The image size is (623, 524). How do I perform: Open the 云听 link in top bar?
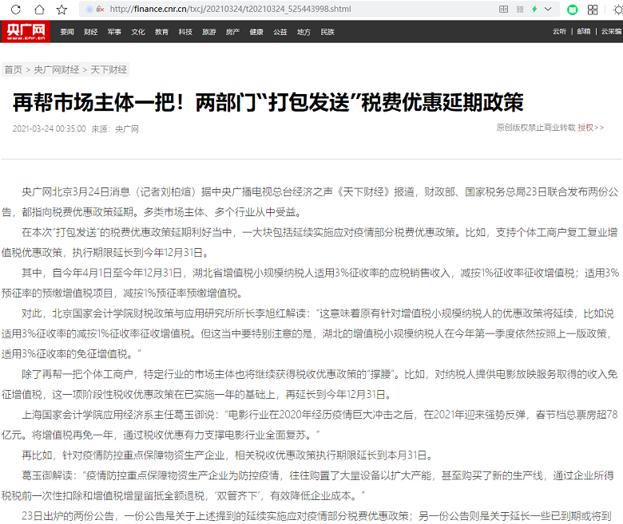559,32
